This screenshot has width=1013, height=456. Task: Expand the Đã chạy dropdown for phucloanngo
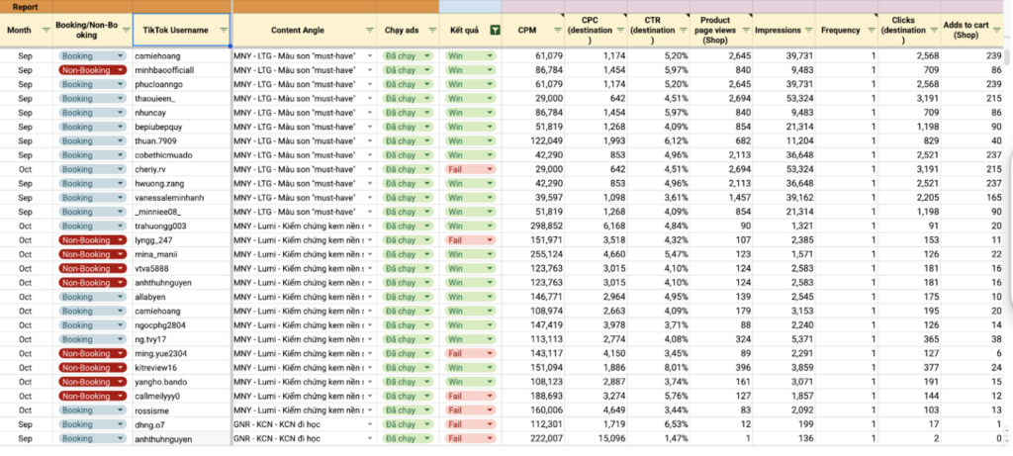point(427,84)
